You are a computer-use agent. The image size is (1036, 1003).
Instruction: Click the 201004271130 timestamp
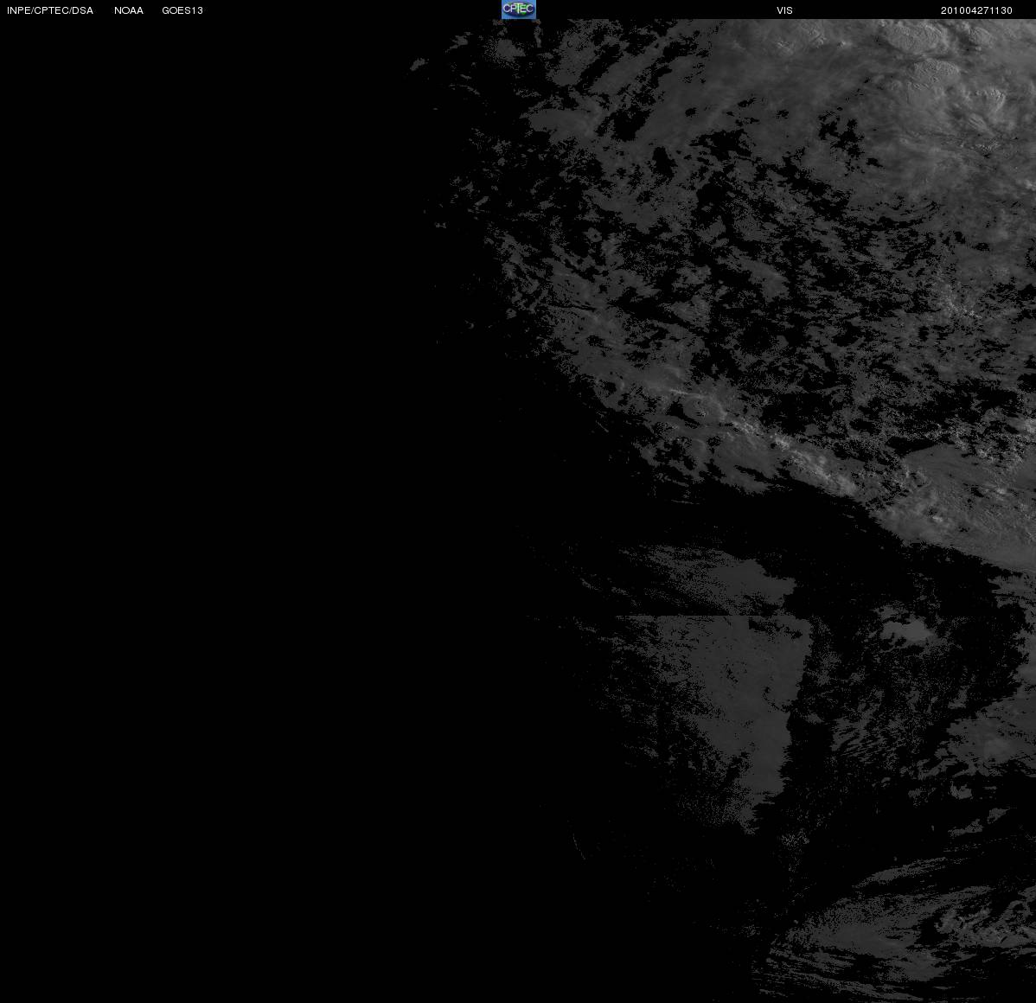976,10
